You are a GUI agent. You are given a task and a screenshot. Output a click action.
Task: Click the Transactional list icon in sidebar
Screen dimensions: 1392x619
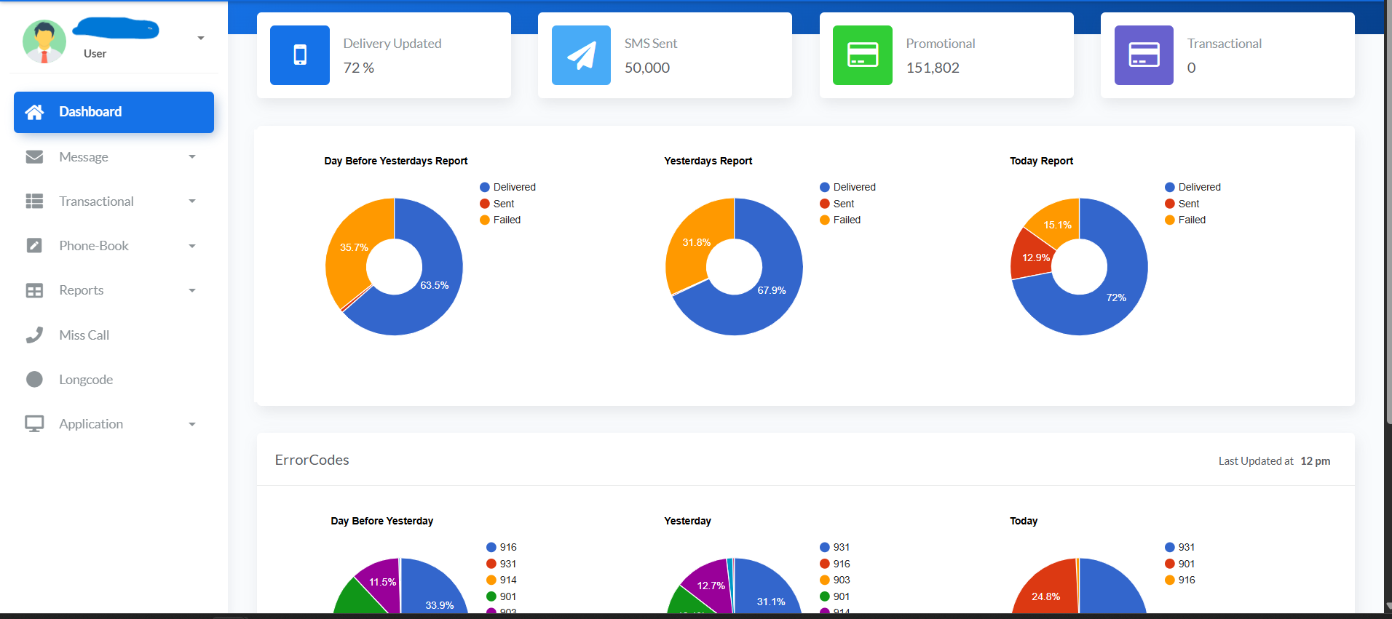point(34,201)
